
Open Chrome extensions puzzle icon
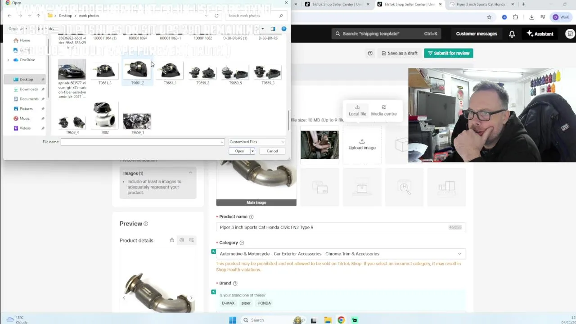coord(516,17)
